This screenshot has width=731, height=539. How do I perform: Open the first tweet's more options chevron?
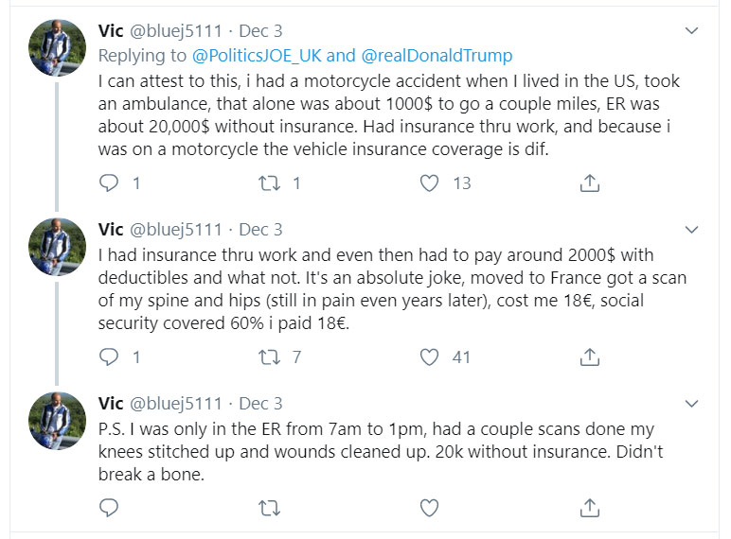pyautogui.click(x=691, y=31)
